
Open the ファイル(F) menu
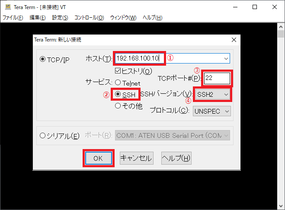coord(13,18)
